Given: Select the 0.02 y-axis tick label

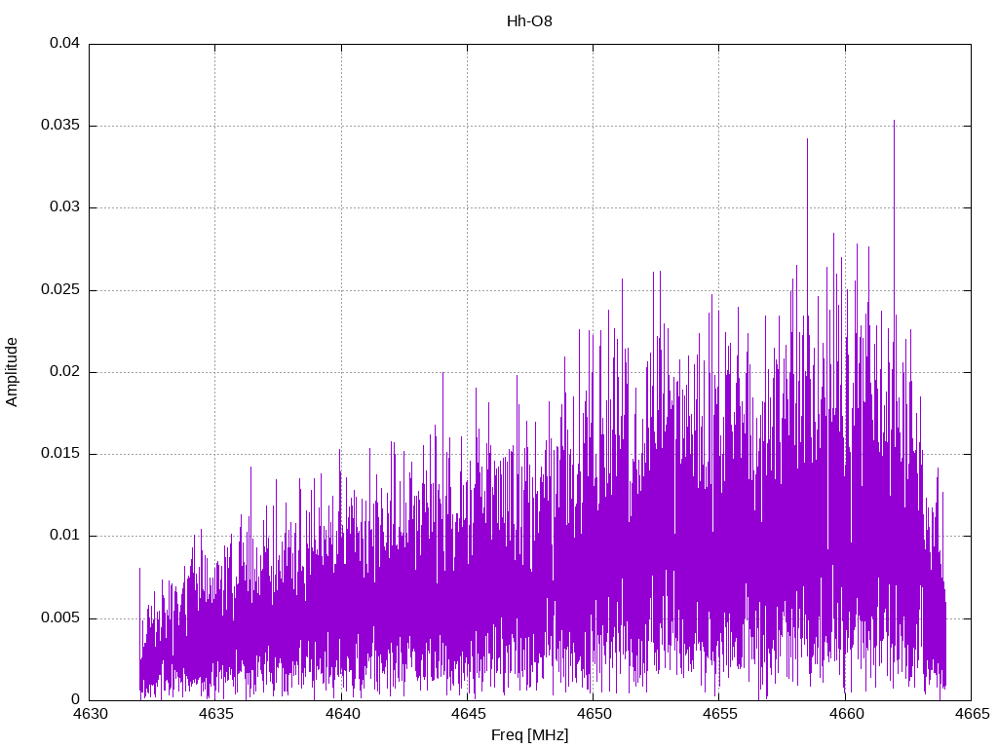Looking at the screenshot, I should pyautogui.click(x=65, y=372).
